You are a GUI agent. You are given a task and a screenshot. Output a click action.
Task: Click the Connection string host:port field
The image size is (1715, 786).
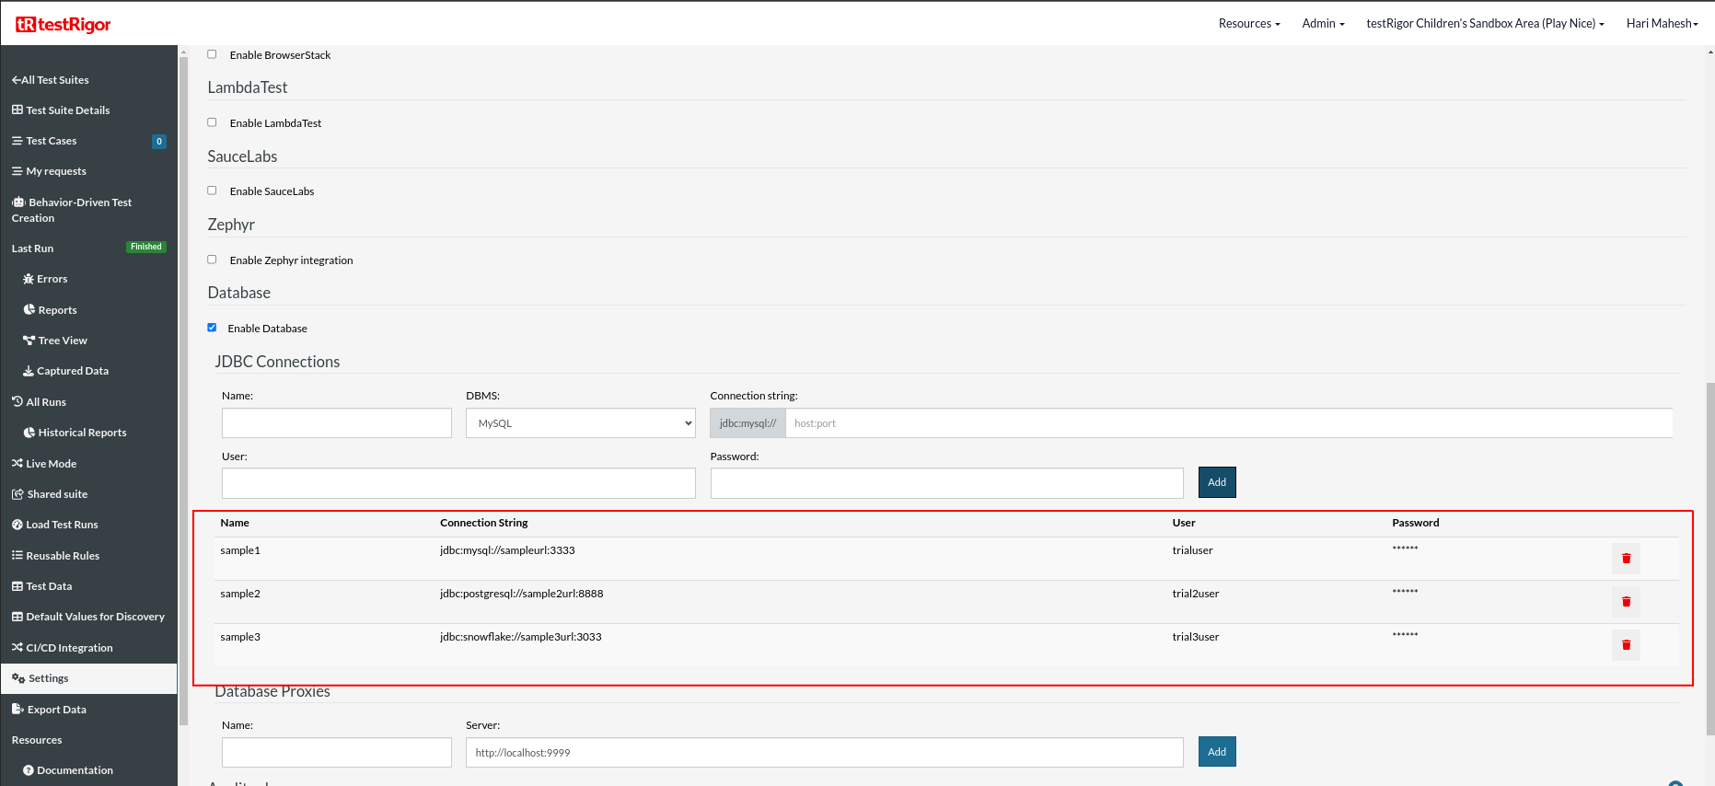[1228, 423]
